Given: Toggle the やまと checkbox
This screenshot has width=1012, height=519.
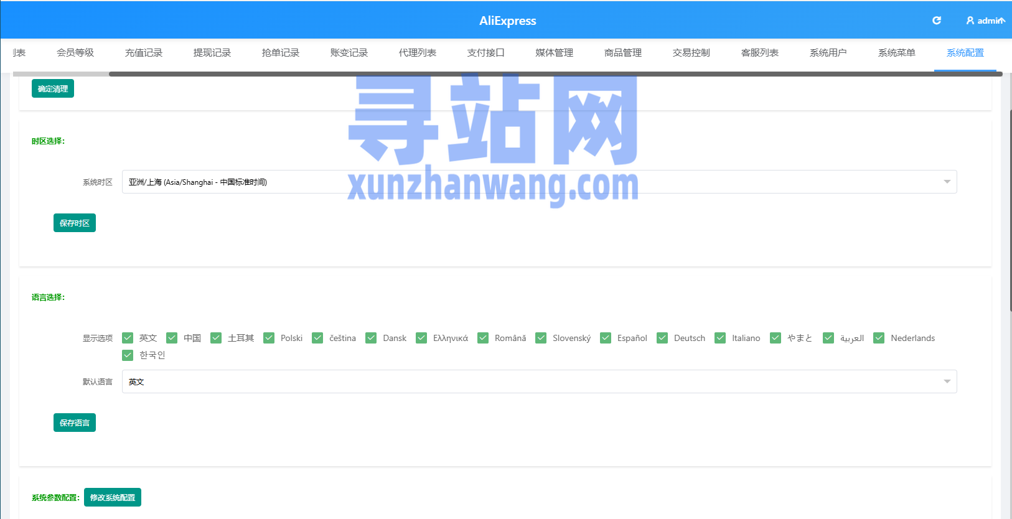Looking at the screenshot, I should pos(775,338).
